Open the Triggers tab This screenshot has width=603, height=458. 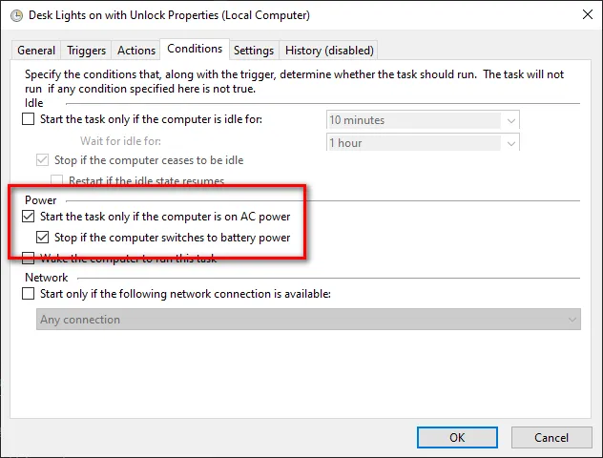point(86,51)
